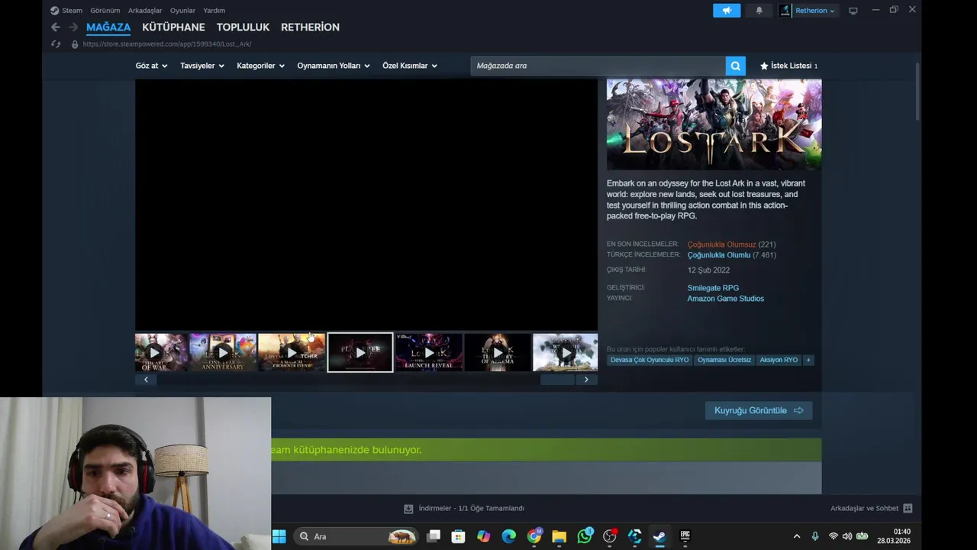Open the Çoğunlukla Olumlu Turkish reviews link
The width and height of the screenshot is (977, 550).
pos(719,255)
